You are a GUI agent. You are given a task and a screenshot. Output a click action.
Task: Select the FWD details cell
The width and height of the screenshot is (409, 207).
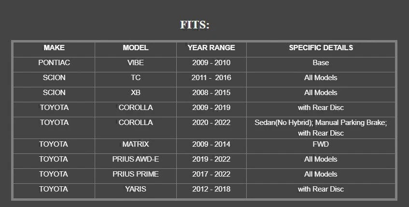(321, 144)
